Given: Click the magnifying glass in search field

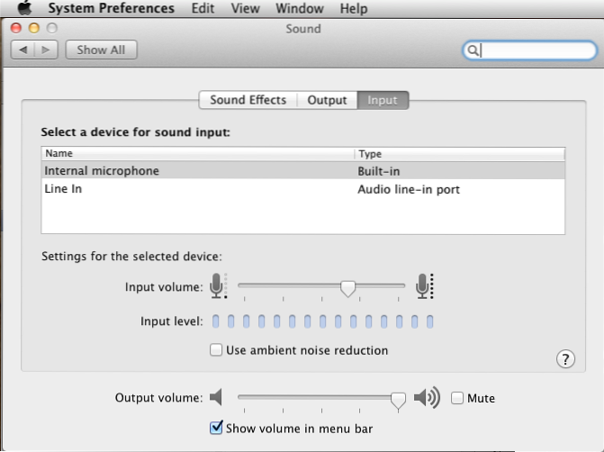Looking at the screenshot, I should [x=473, y=50].
